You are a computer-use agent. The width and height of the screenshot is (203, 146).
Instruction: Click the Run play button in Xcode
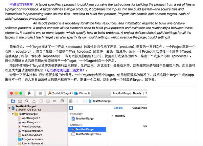click(29, 93)
